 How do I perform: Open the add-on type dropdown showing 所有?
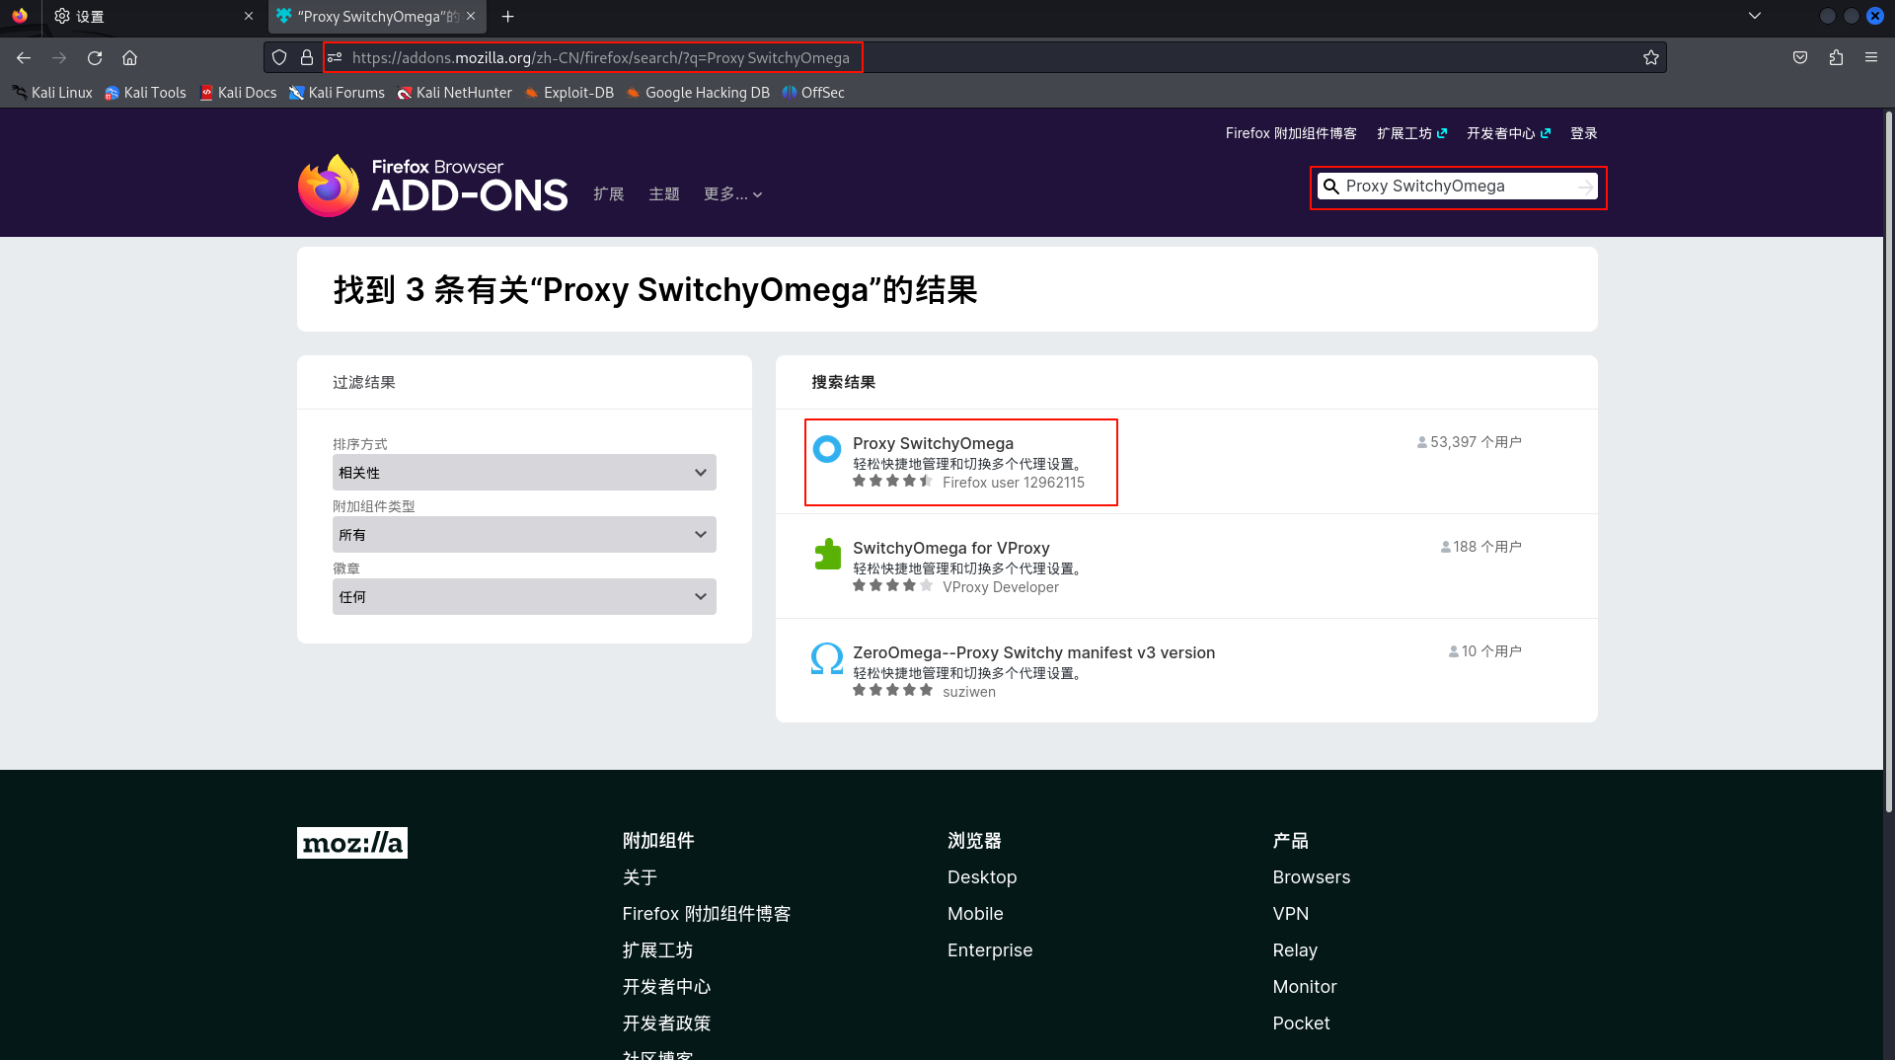pyautogui.click(x=524, y=535)
